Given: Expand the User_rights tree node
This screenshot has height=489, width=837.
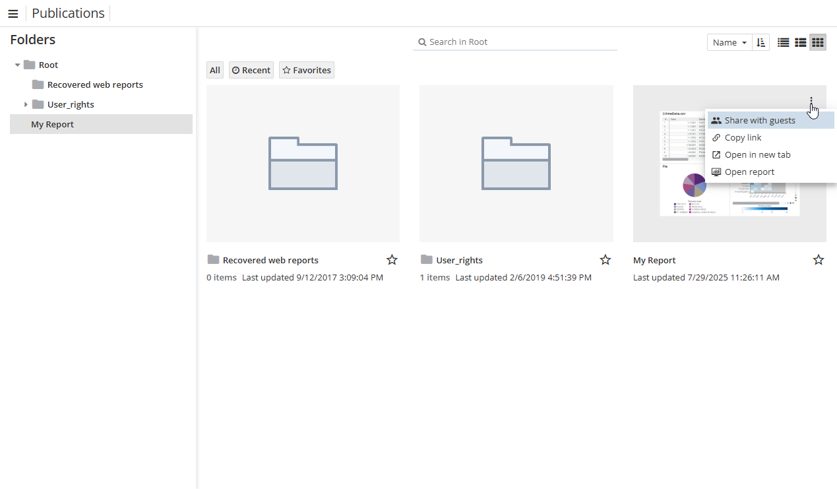Looking at the screenshot, I should (26, 104).
